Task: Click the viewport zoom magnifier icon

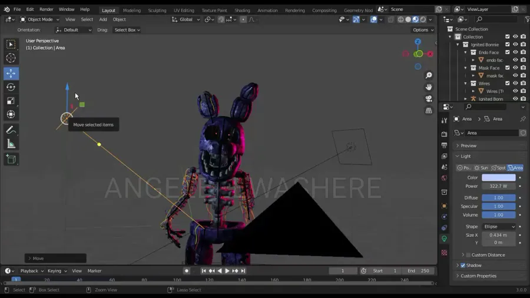Action: (x=429, y=75)
